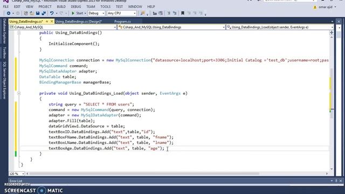345x194 pixels.
Task: Collapse the Using_DataBindings_Load method block
Action: (x=19, y=93)
